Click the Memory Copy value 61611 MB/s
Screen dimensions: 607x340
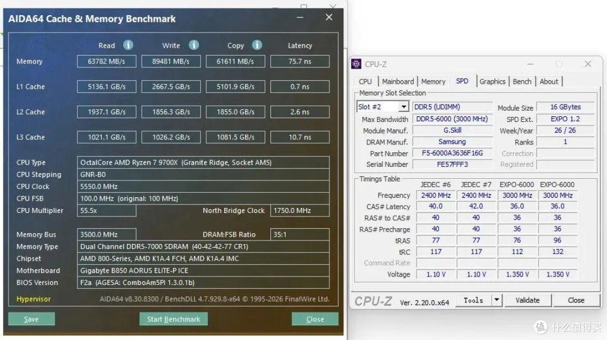[235, 61]
